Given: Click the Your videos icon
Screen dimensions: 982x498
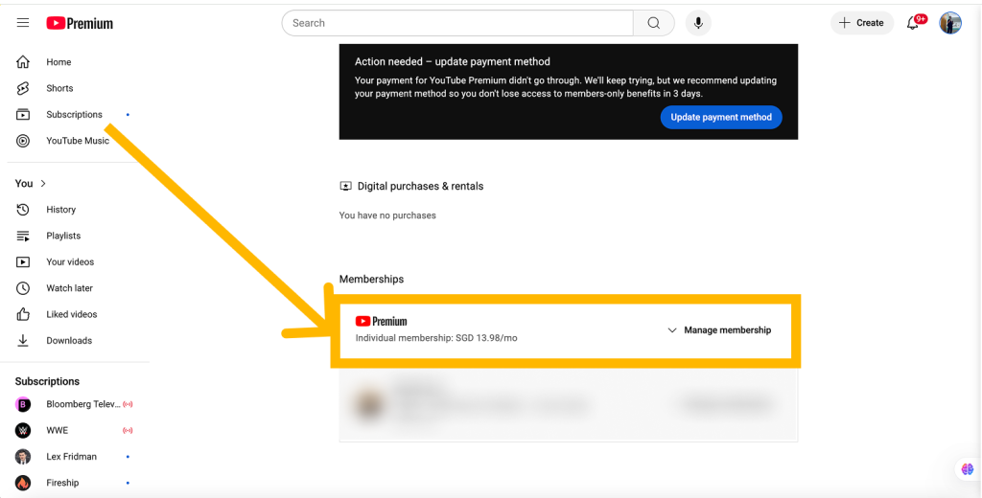Looking at the screenshot, I should (23, 262).
